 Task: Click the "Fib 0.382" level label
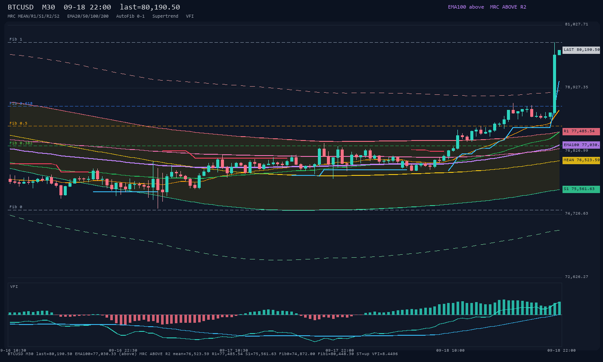(21, 143)
